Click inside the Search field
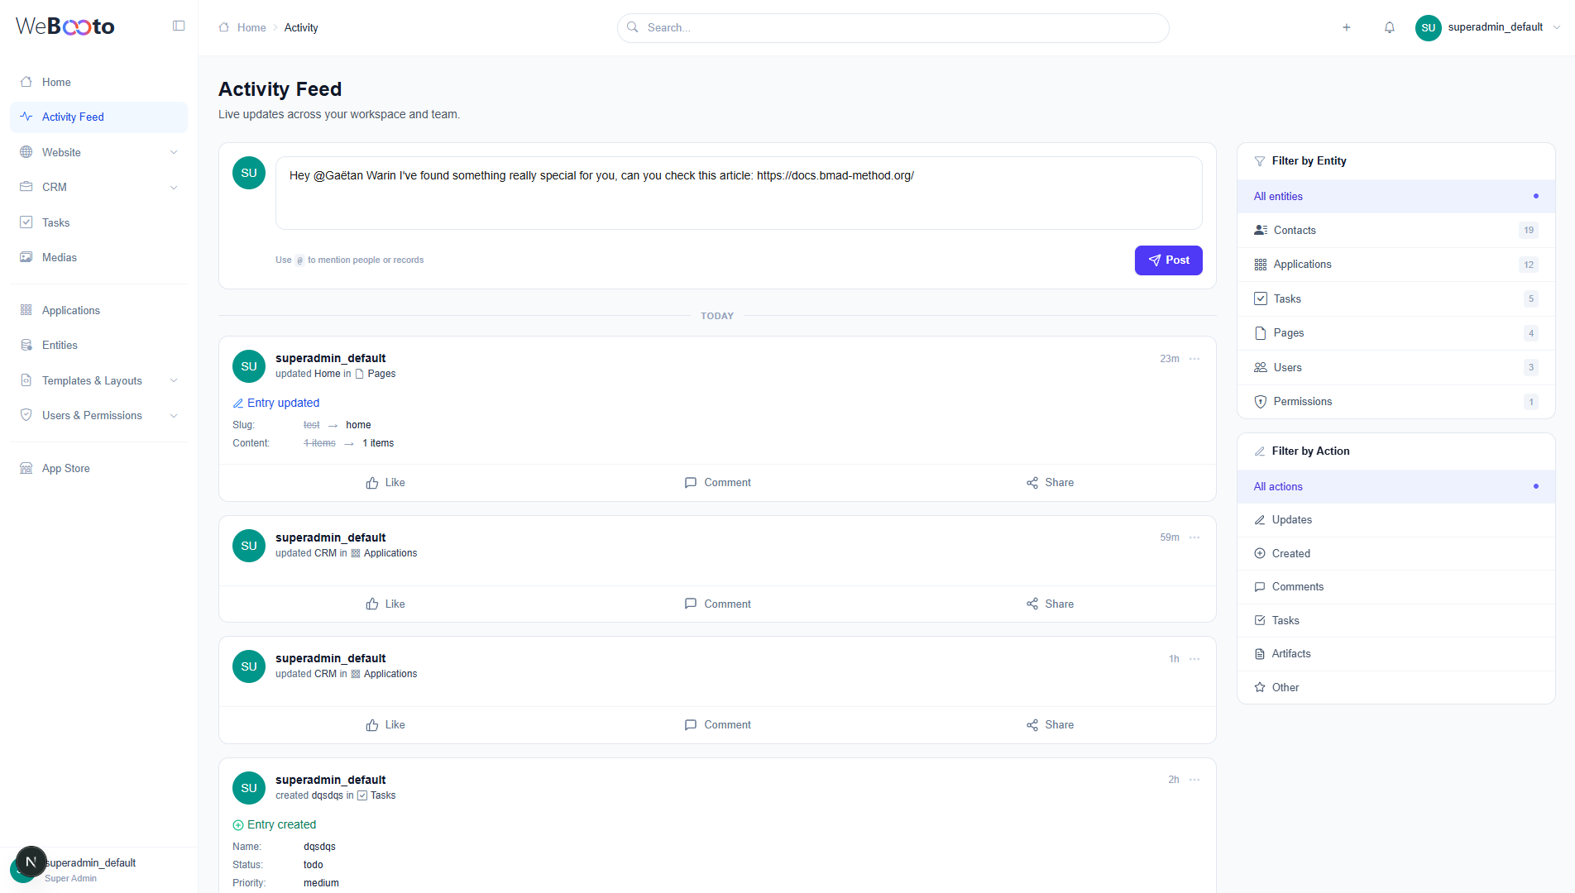The height and width of the screenshot is (893, 1575). tap(892, 27)
